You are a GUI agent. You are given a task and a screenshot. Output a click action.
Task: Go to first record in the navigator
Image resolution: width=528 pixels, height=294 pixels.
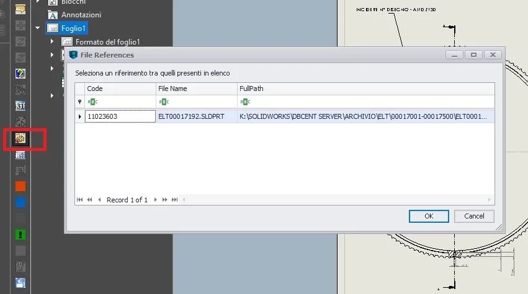pyautogui.click(x=80, y=199)
